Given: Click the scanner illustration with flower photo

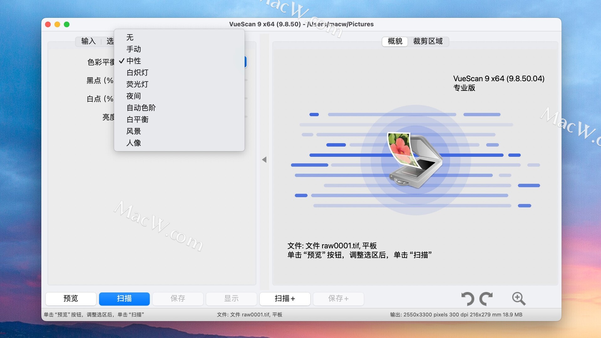Looking at the screenshot, I should [x=415, y=160].
